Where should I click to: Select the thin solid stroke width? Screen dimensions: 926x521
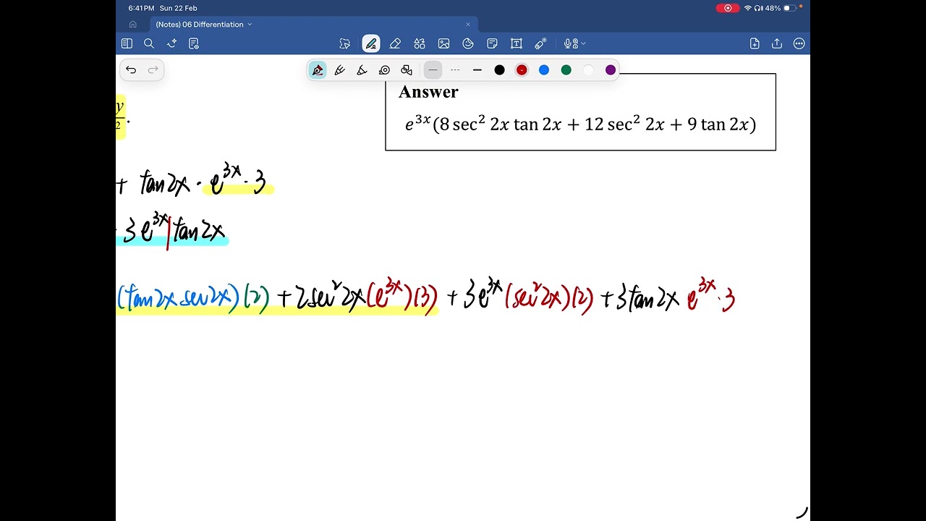pos(433,70)
